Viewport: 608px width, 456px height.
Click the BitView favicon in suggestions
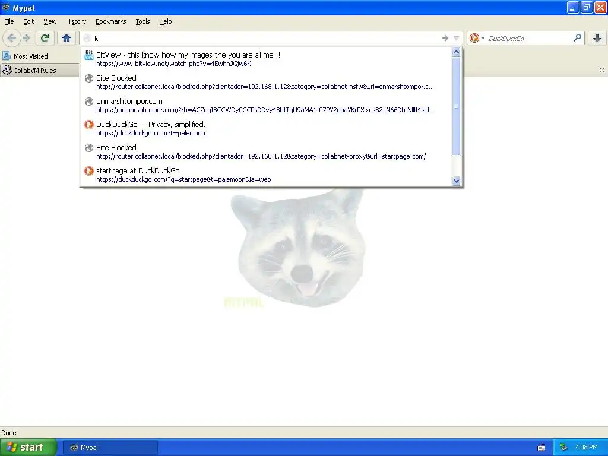[89, 55]
